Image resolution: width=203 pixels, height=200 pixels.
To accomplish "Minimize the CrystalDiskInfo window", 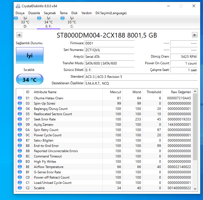I will [169, 6].
